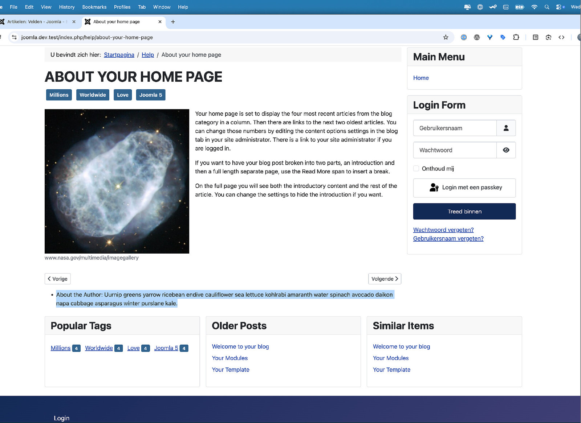The width and height of the screenshot is (581, 423).
Task: Go to previous article with Vorige chevron
Action: pos(57,279)
